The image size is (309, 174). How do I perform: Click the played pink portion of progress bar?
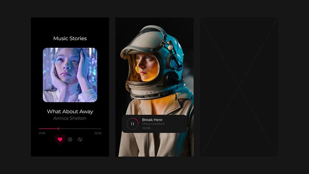[48, 128]
